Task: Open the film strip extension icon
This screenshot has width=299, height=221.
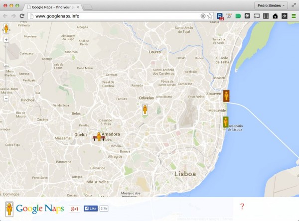Action: 266,16
